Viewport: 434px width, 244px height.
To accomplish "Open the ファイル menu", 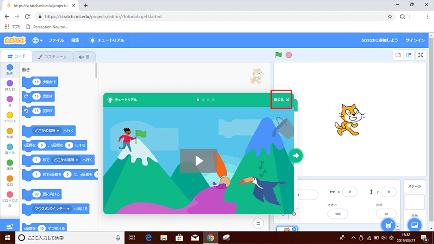I will 56,41.
